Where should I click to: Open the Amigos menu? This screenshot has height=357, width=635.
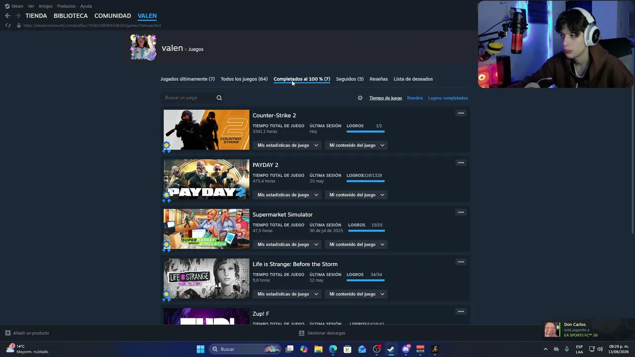pos(46,6)
